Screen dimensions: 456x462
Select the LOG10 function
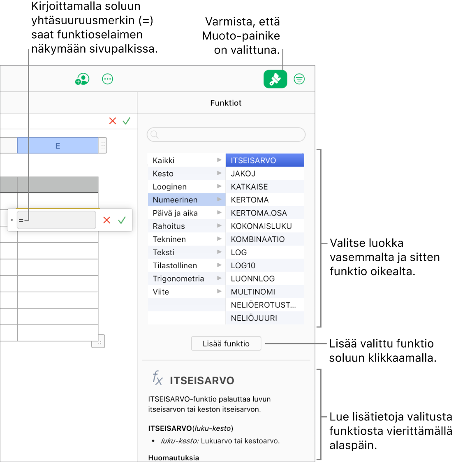[x=265, y=265]
